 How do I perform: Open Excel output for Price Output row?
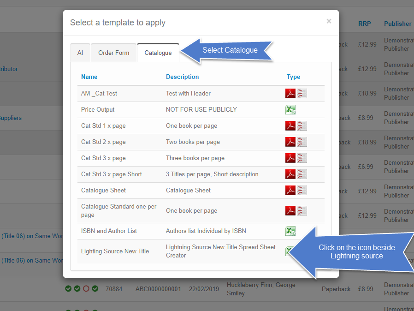(290, 110)
